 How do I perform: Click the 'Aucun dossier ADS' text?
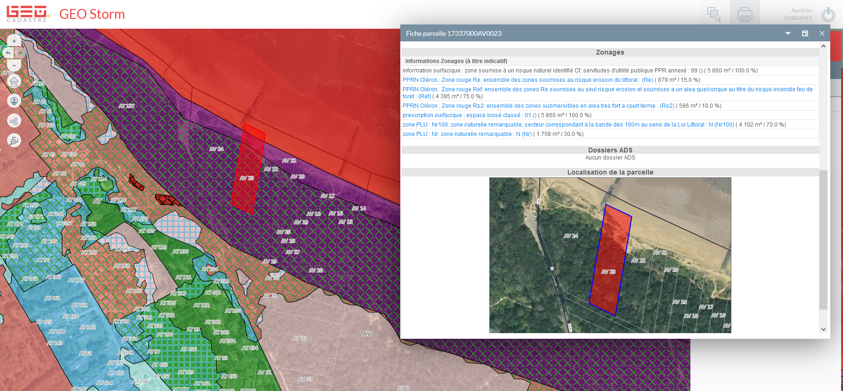click(x=610, y=158)
